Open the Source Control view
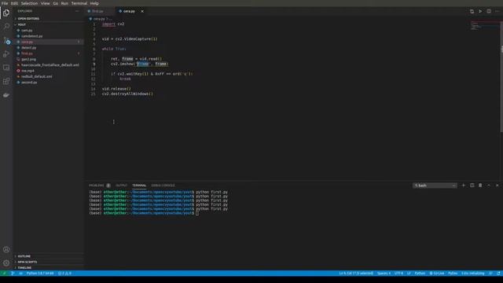The image size is (503, 283). 6,40
